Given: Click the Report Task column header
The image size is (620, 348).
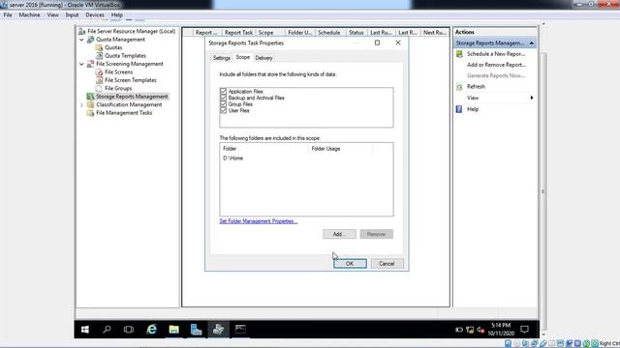Looking at the screenshot, I should click(x=238, y=33).
